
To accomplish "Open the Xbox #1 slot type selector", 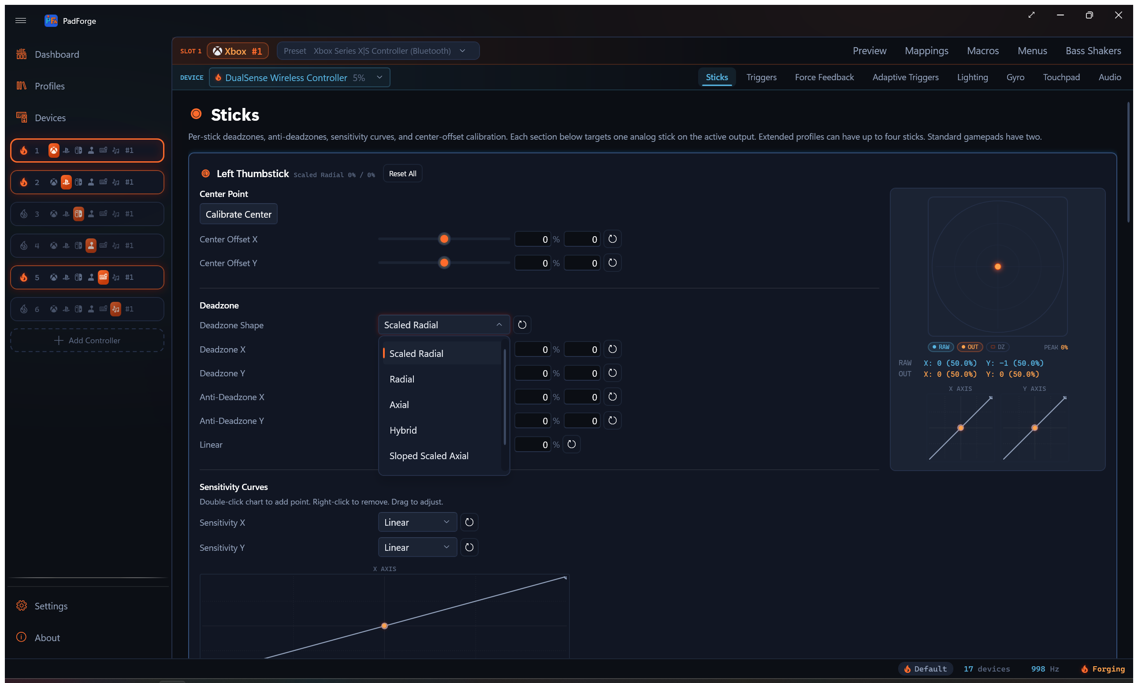I will 238,51.
